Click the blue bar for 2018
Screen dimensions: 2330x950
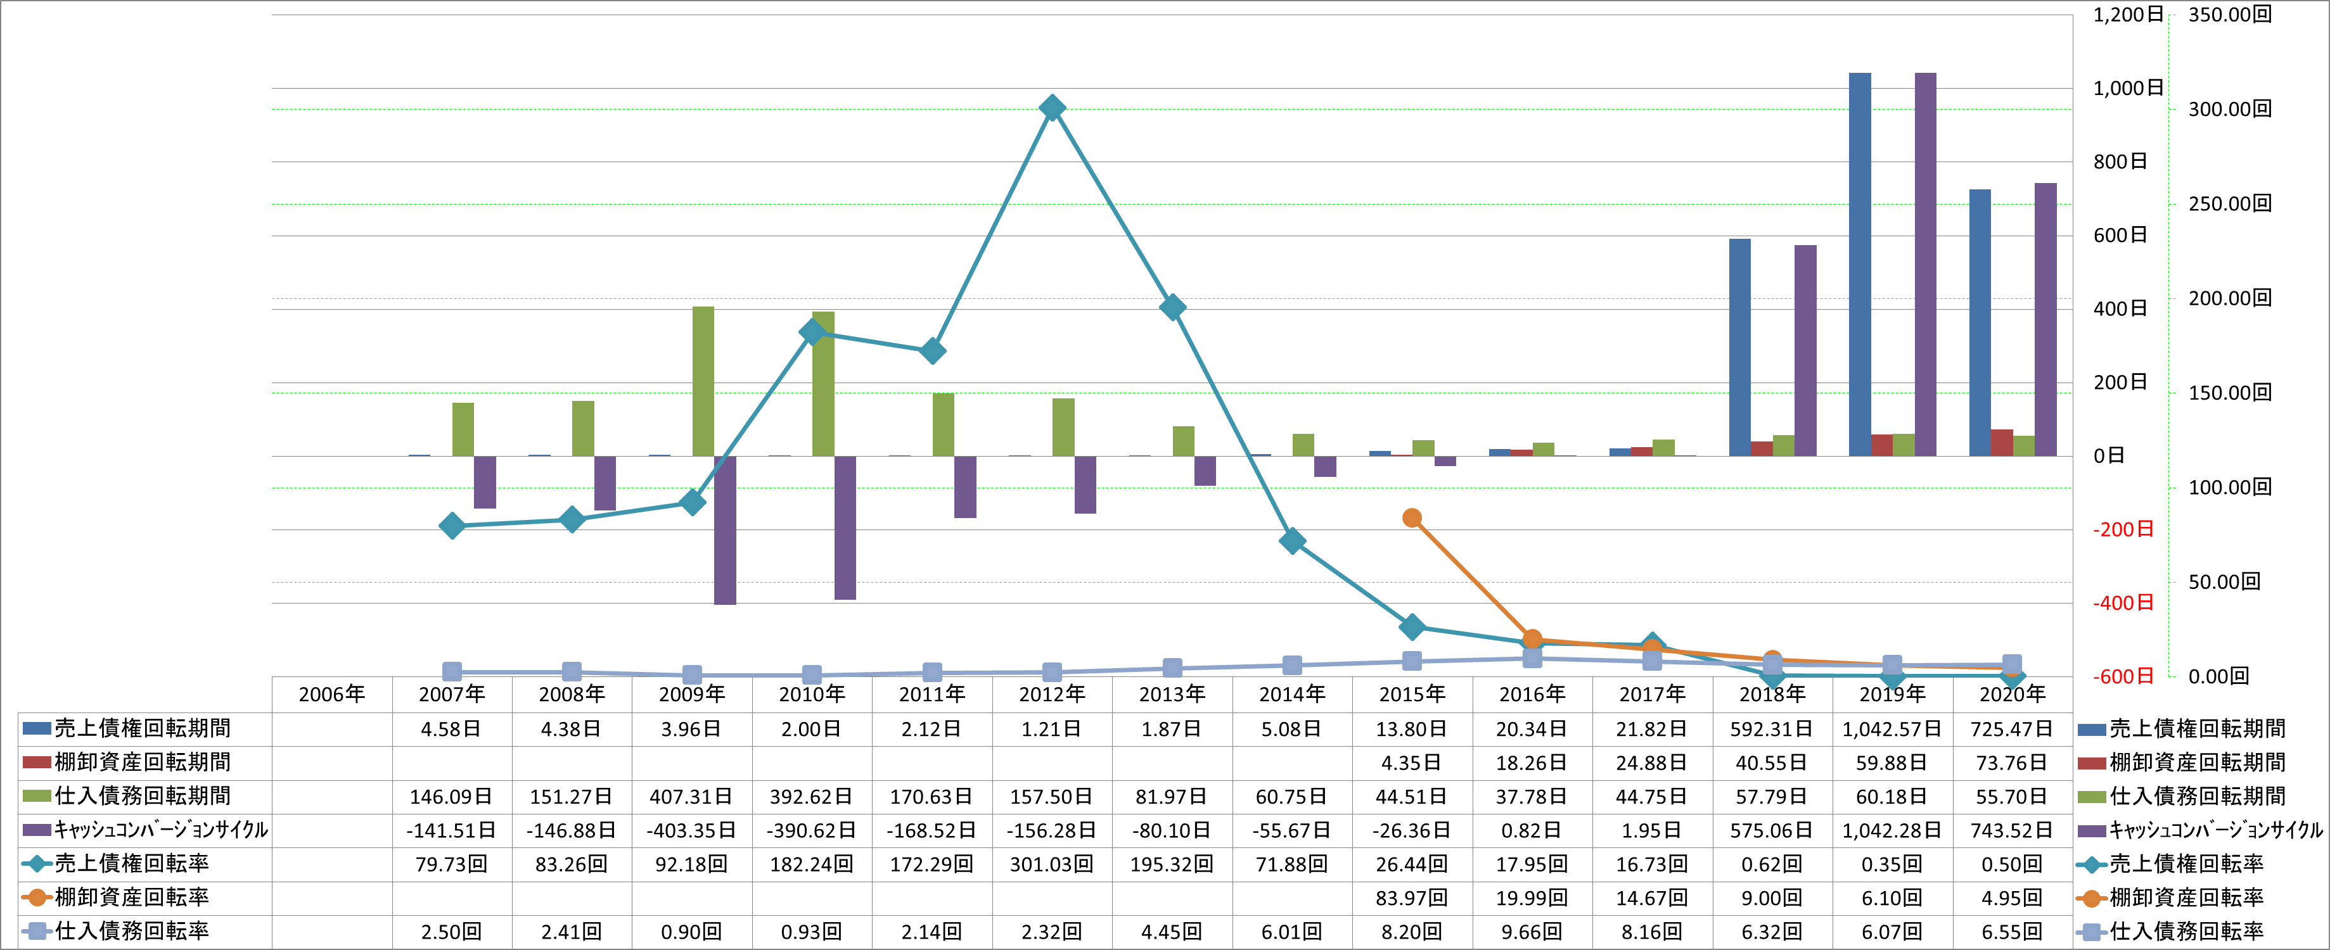(1739, 347)
